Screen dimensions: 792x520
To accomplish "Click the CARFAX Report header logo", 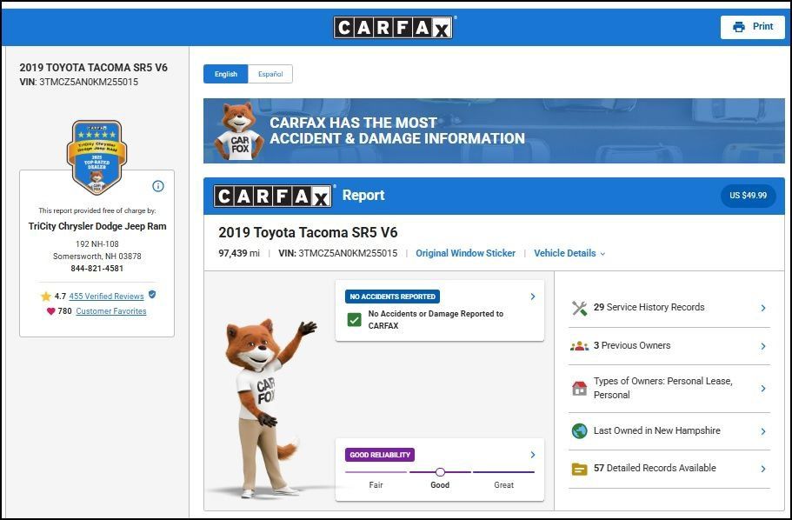I will pos(273,196).
